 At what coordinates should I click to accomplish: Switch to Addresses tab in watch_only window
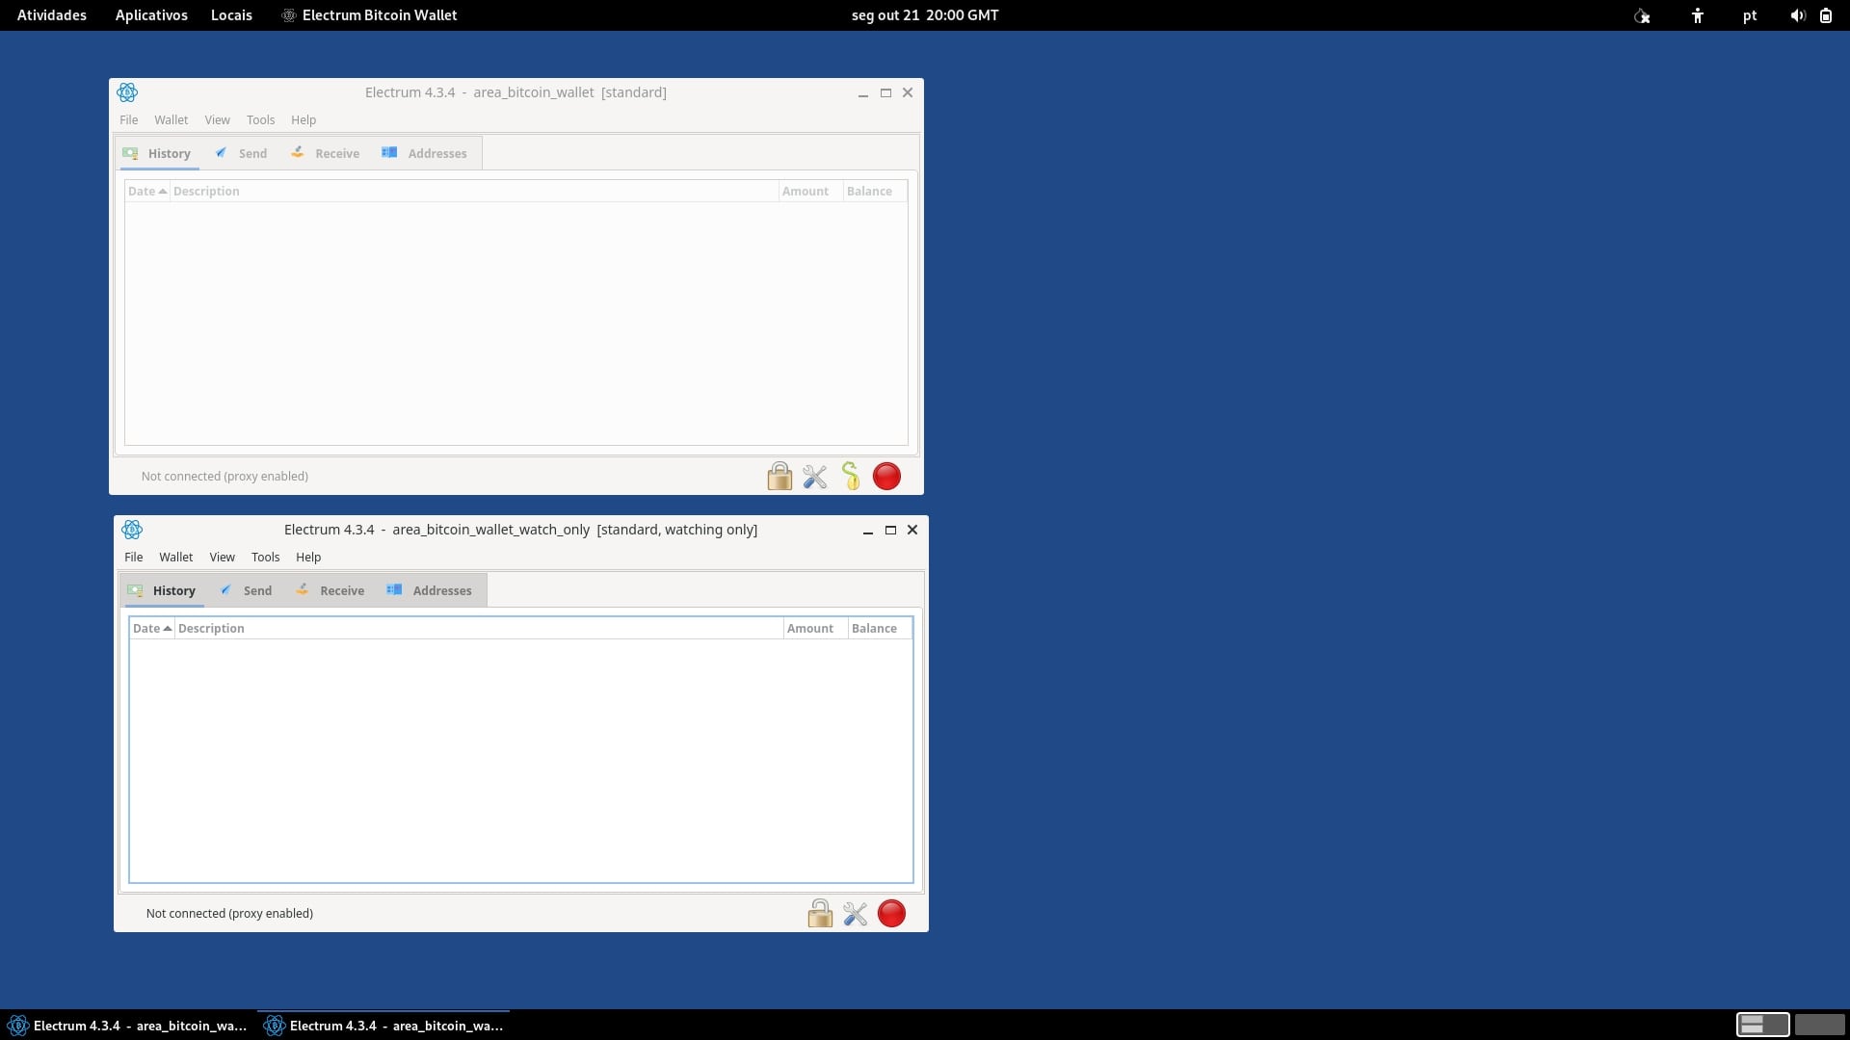[430, 590]
